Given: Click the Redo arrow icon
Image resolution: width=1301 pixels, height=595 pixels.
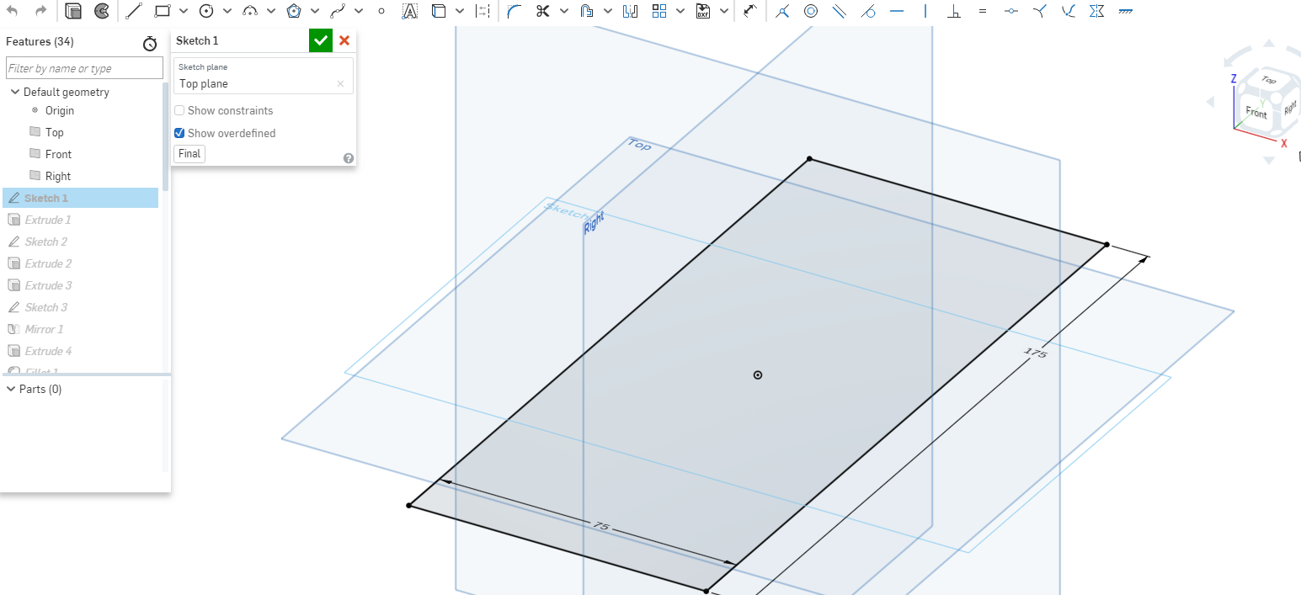Looking at the screenshot, I should point(41,11).
